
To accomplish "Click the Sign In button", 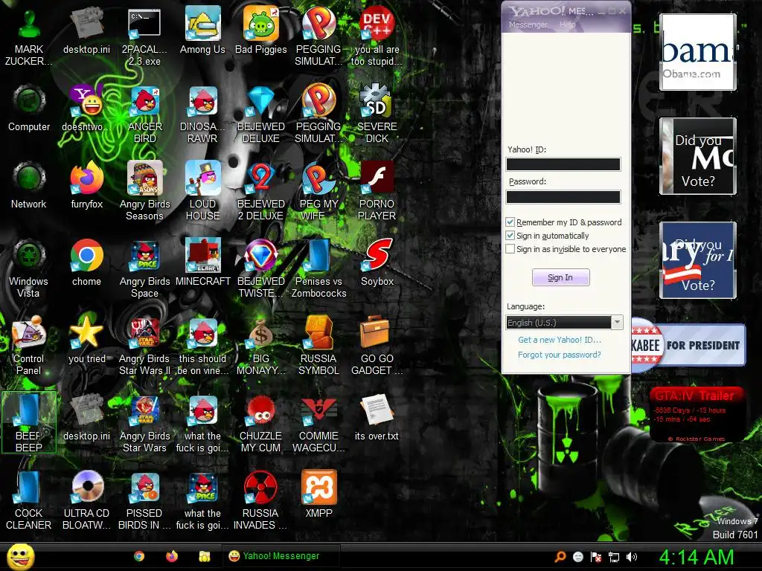I will pos(560,277).
